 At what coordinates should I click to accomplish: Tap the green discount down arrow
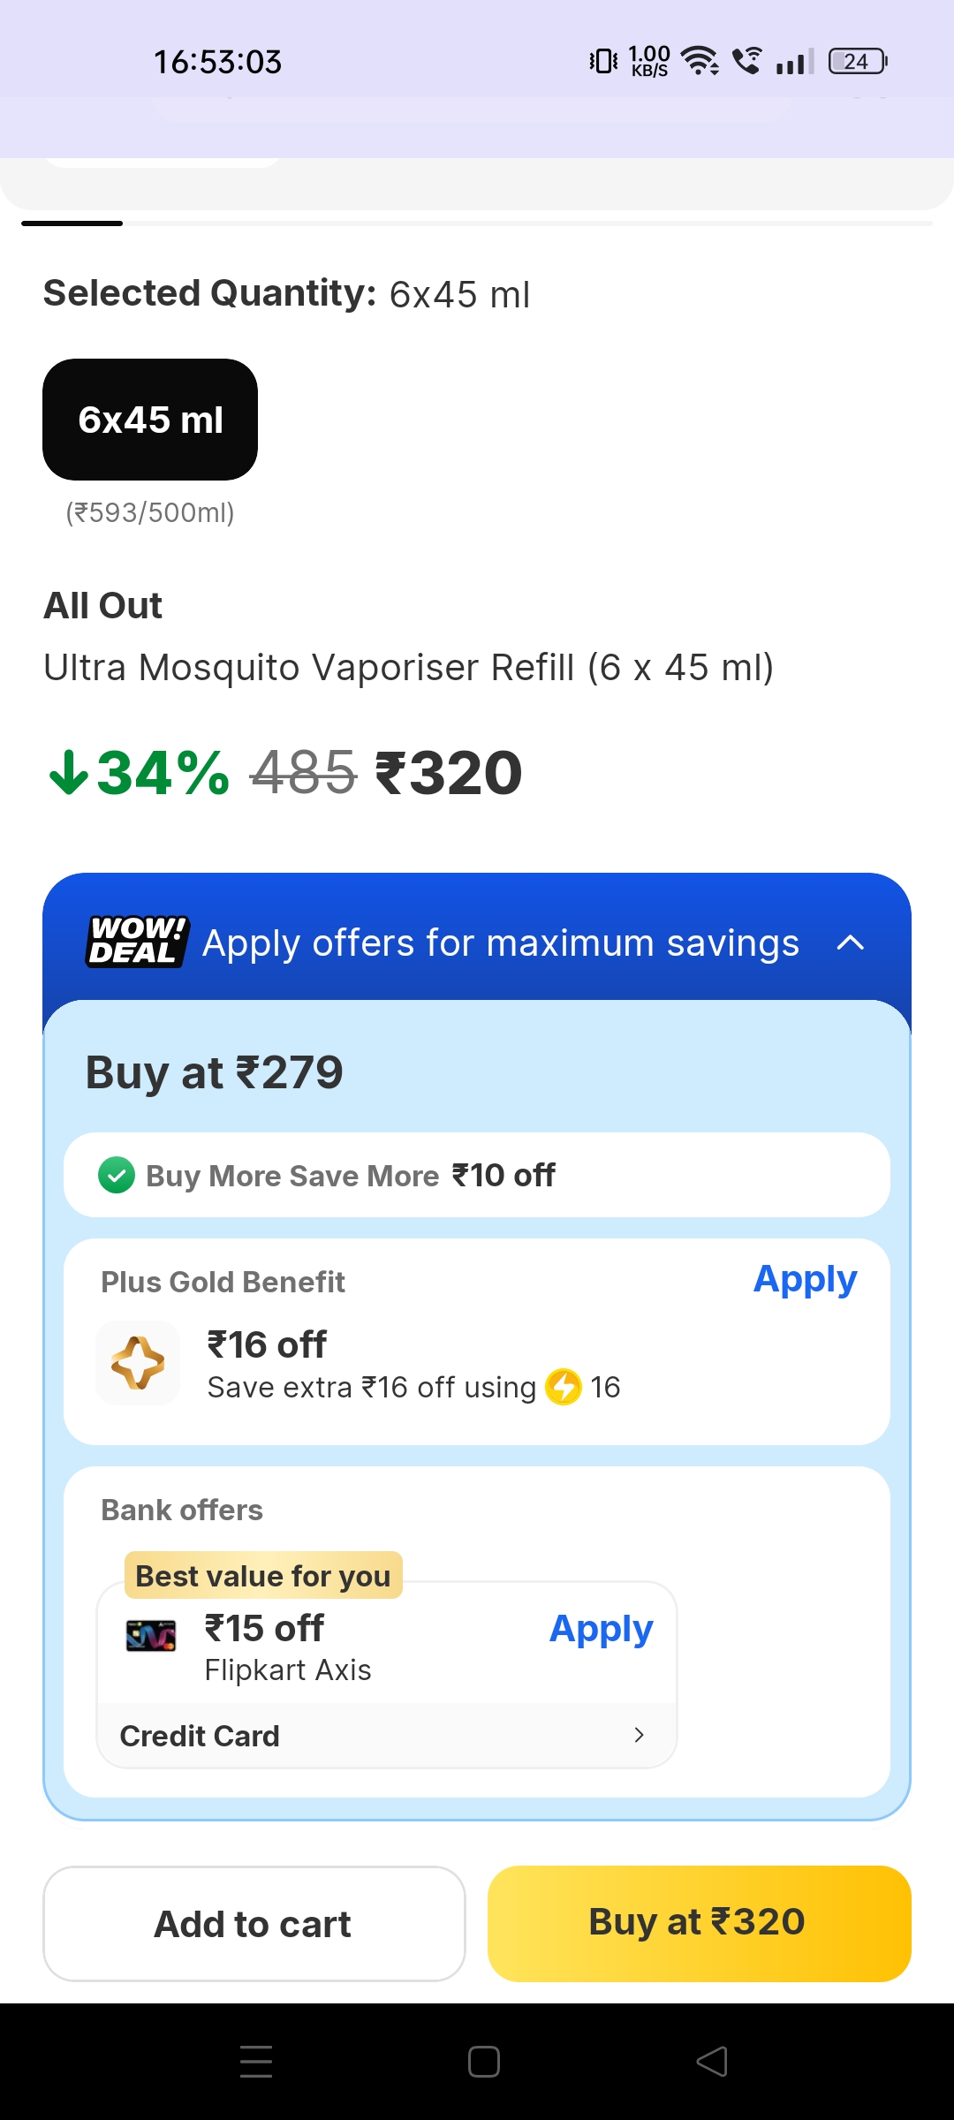pos(68,773)
